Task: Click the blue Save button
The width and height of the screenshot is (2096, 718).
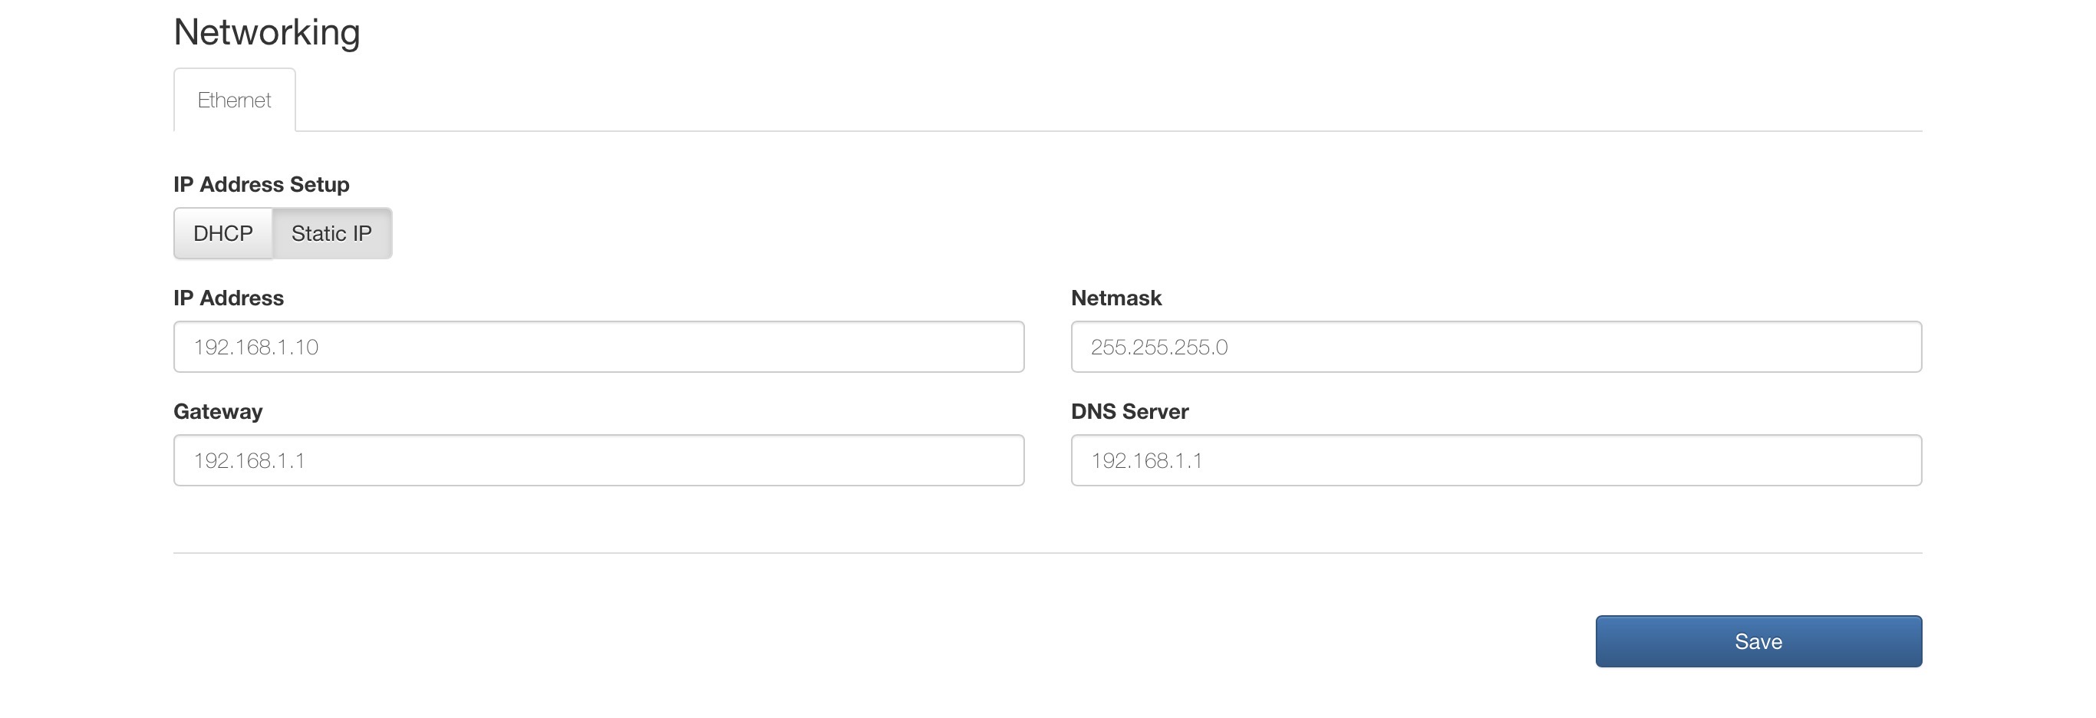Action: click(x=1758, y=641)
